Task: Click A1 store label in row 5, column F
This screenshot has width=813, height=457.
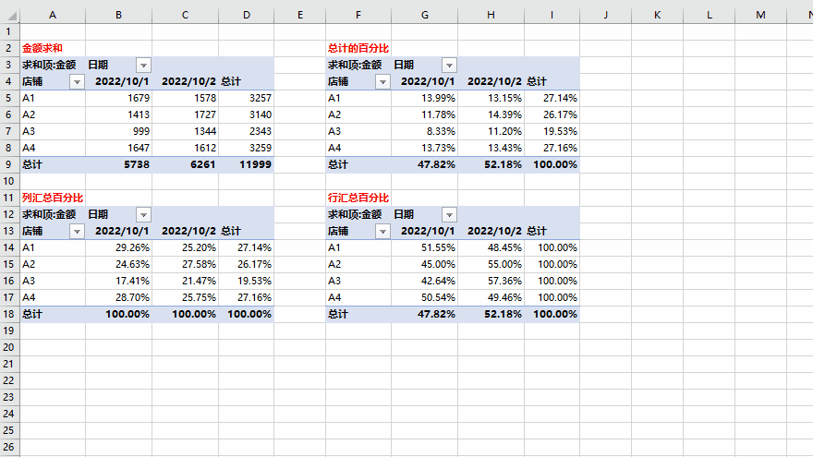Action: pos(334,98)
